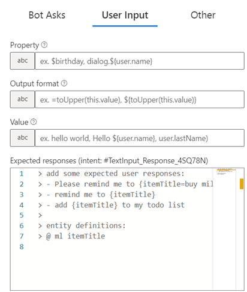Open the Property field abc type selector
The width and height of the screenshot is (247, 292).
click(22, 61)
